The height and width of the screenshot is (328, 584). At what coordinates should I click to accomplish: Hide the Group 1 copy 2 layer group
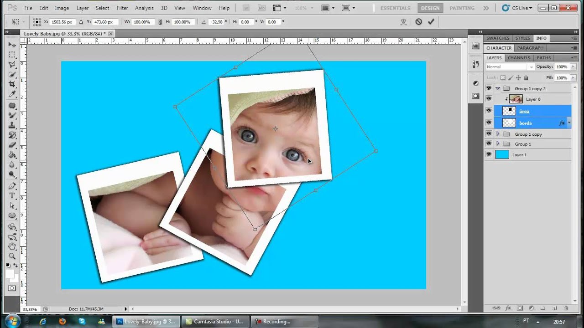click(x=489, y=88)
